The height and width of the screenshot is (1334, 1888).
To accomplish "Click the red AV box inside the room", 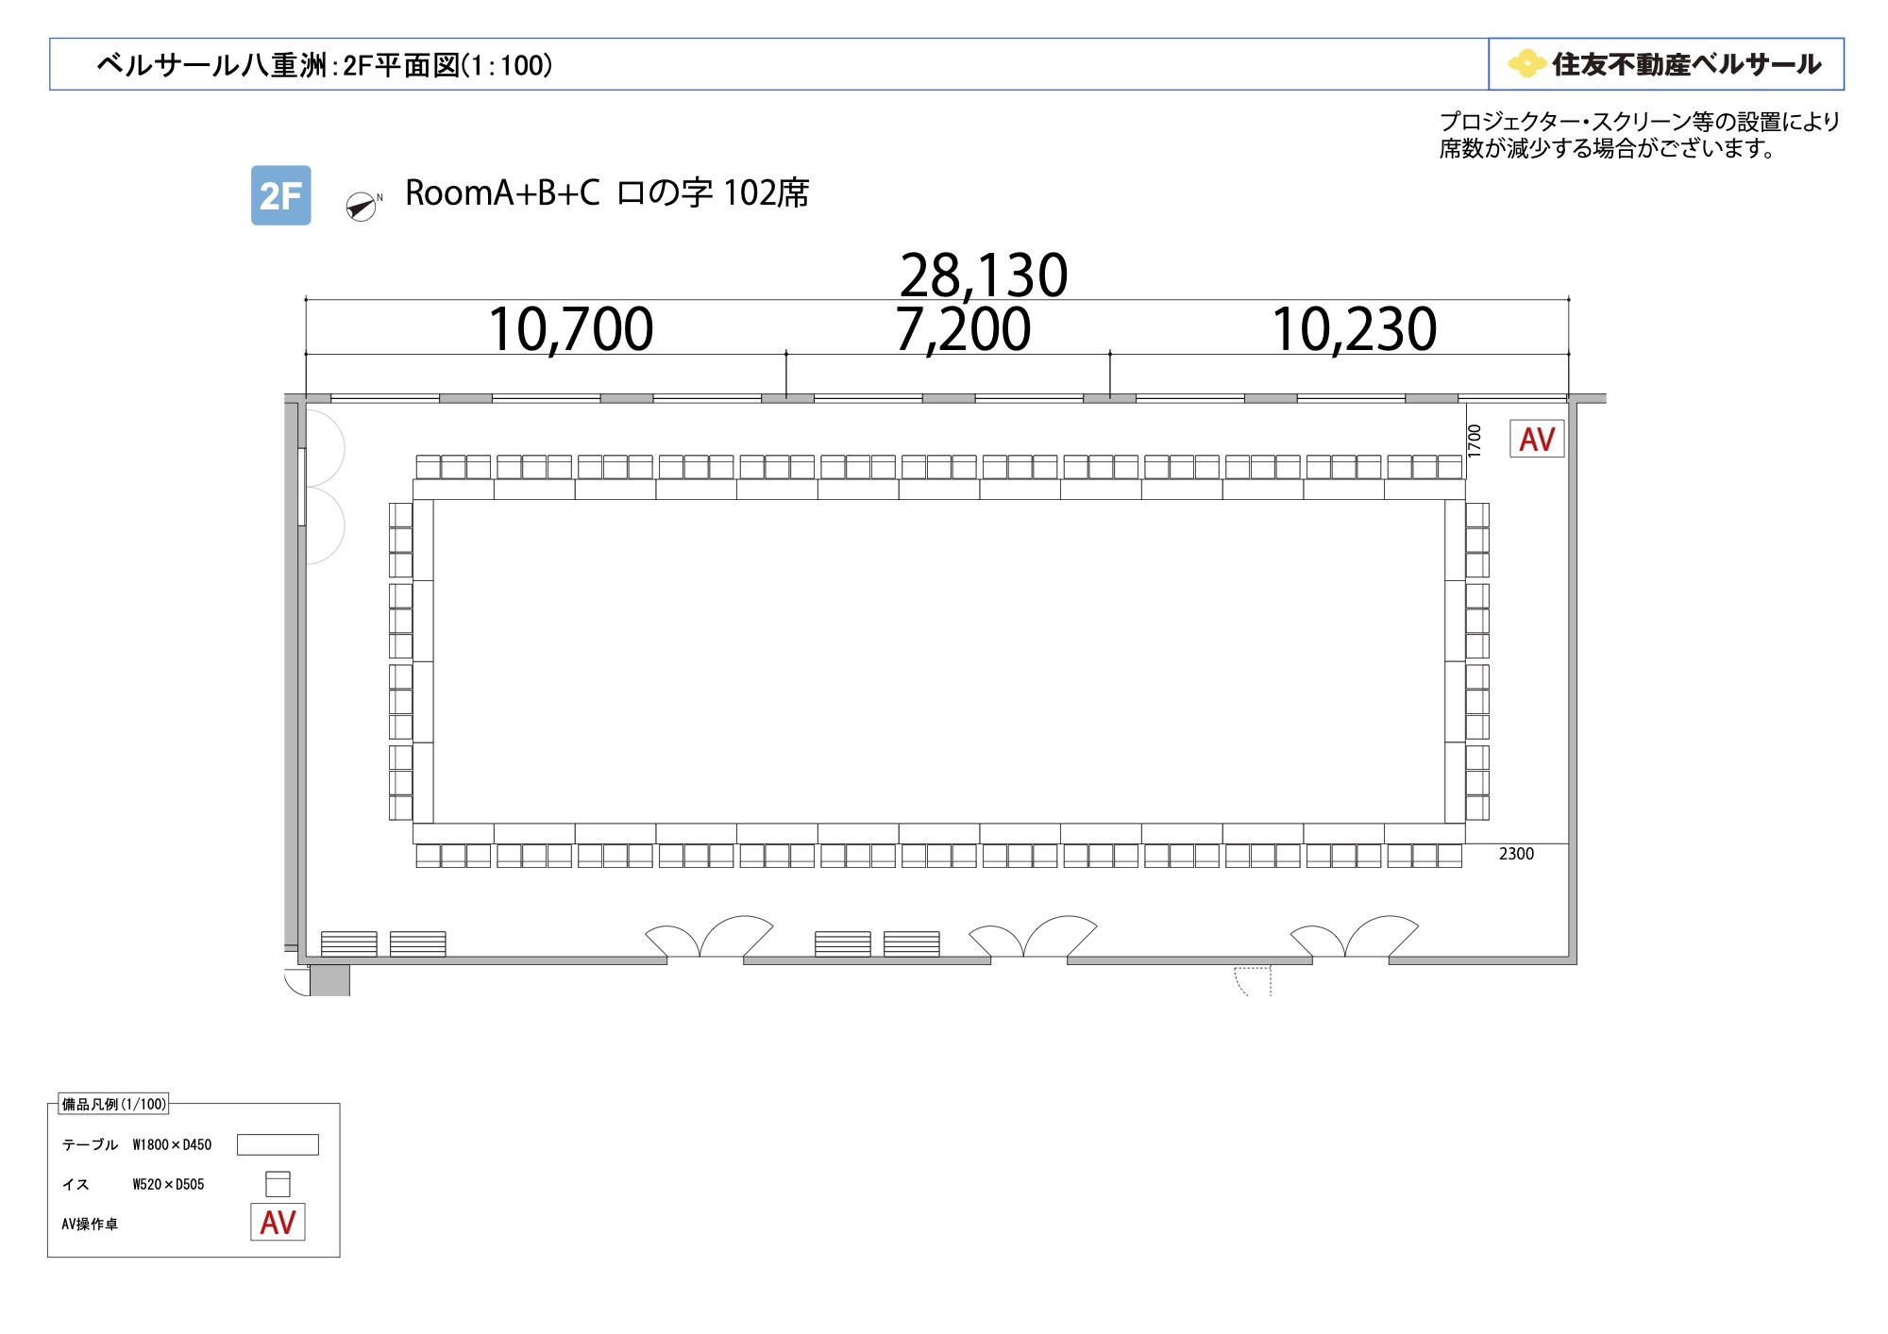I will [x=1537, y=439].
